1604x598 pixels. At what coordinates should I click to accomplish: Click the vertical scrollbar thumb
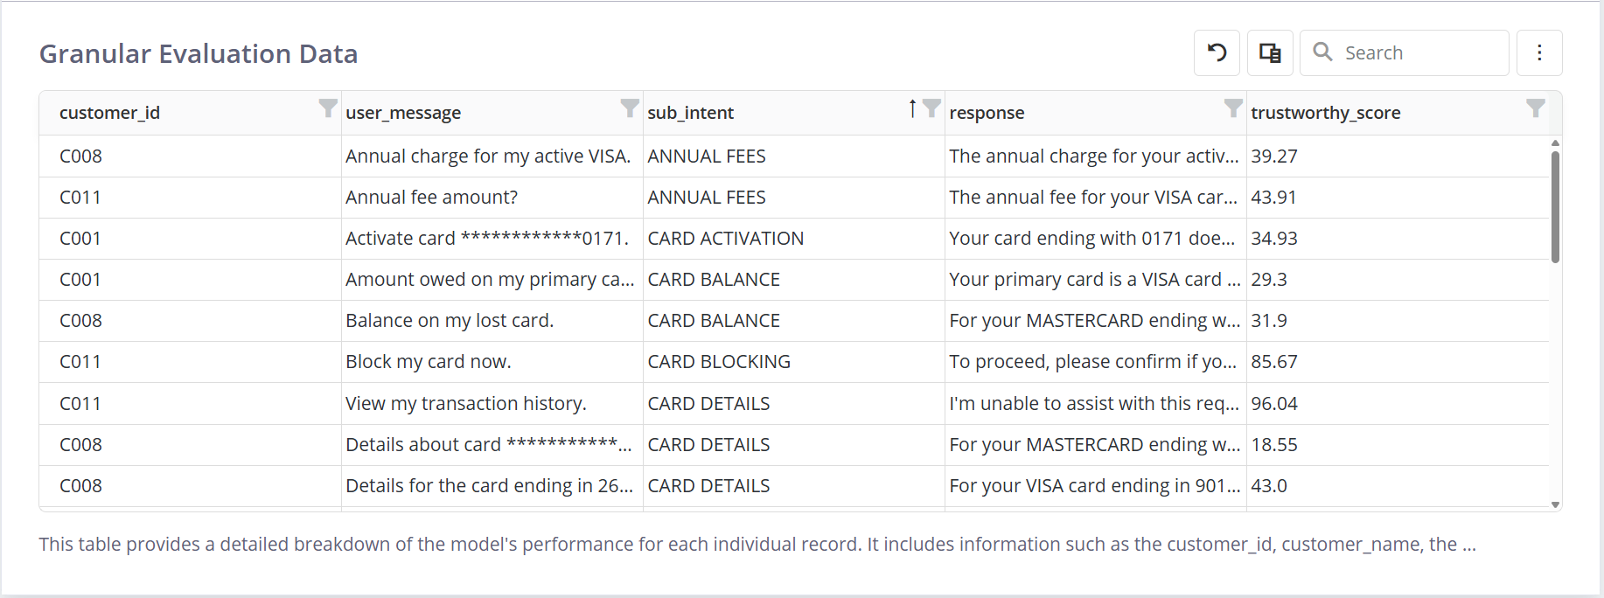[1555, 206]
